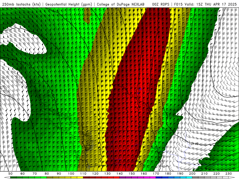Click the 180 label on the color scale
The image size is (239, 179).
(x=168, y=174)
